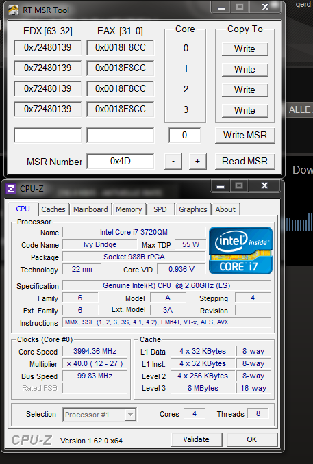The width and height of the screenshot is (313, 464).
Task: Click the Ext. Model value 3A
Action: [x=168, y=310]
